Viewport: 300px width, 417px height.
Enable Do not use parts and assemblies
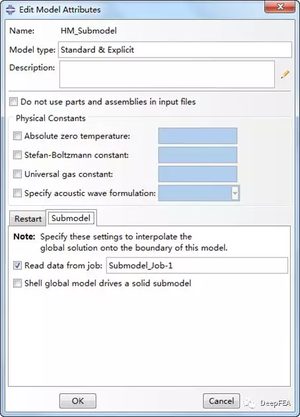pos(13,102)
